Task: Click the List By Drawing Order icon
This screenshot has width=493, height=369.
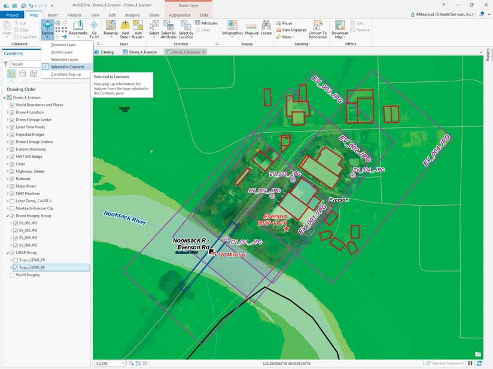Action: pos(11,74)
